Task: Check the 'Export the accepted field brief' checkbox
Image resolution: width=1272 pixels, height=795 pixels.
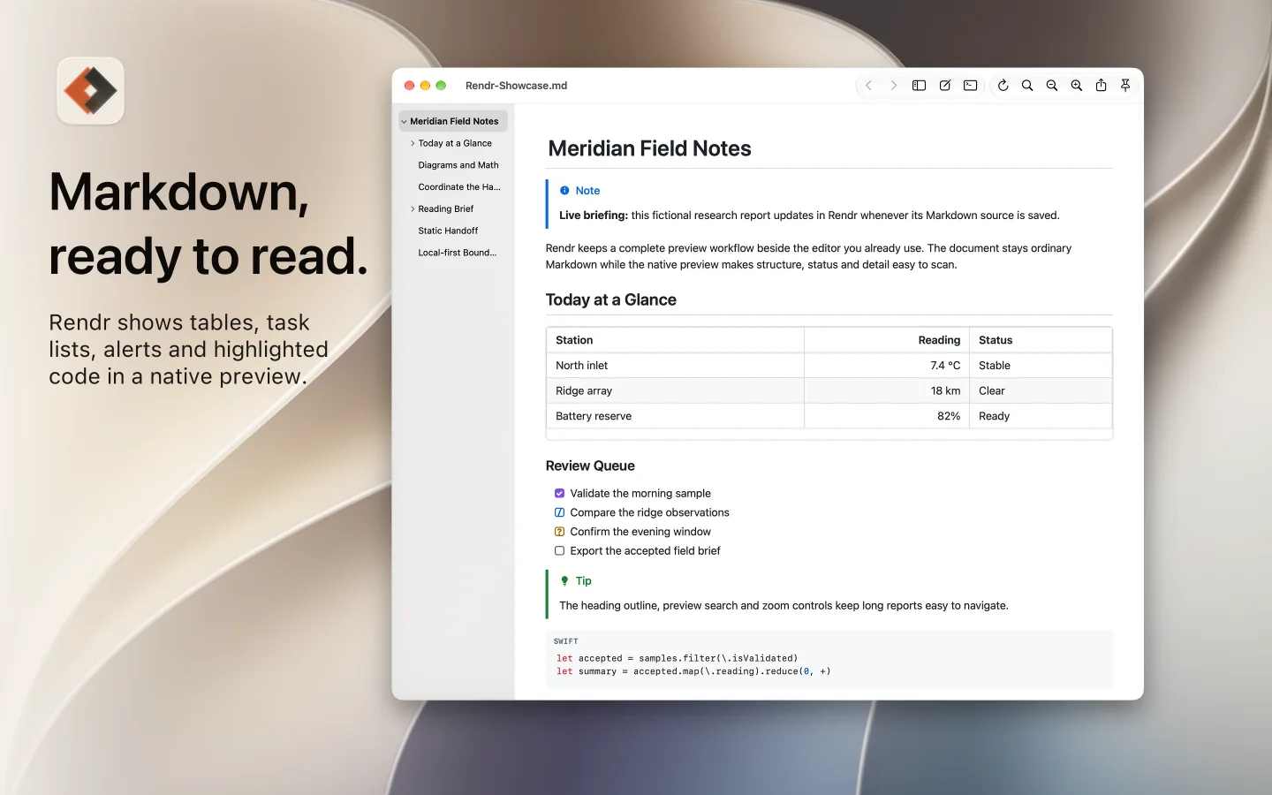Action: pyautogui.click(x=559, y=551)
